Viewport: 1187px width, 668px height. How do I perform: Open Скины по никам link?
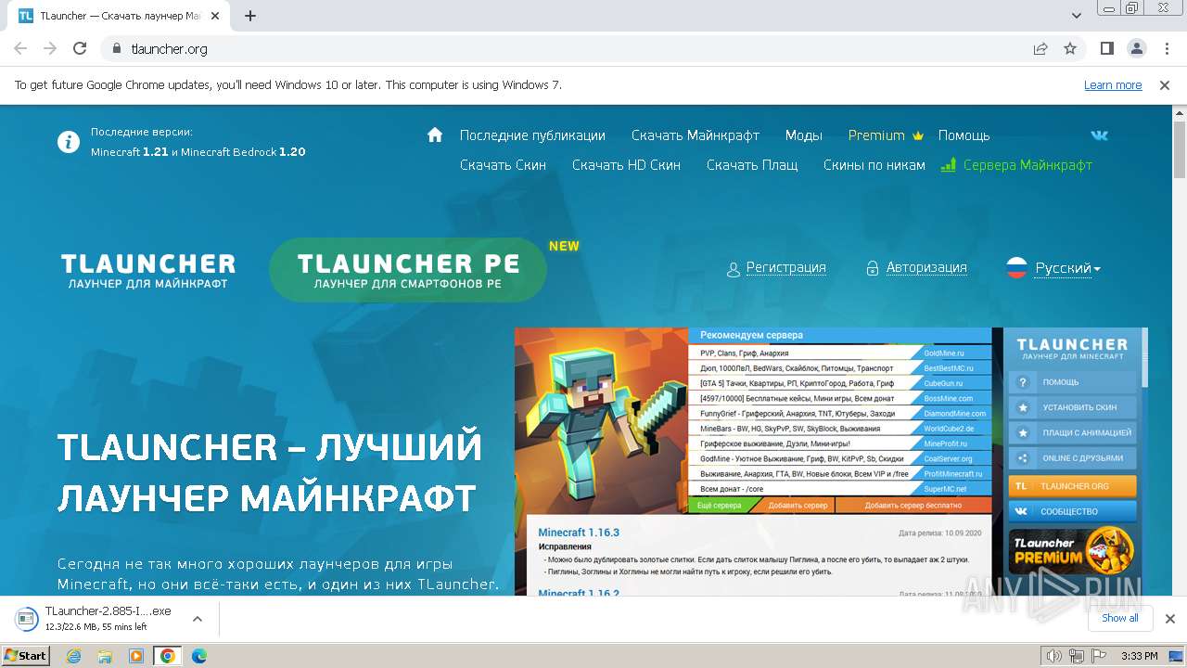coord(874,165)
